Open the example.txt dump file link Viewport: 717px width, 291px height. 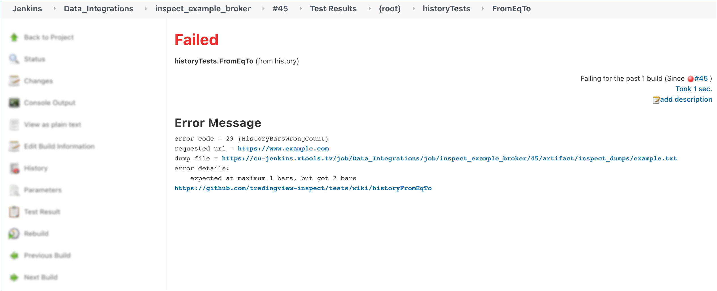[x=449, y=158]
